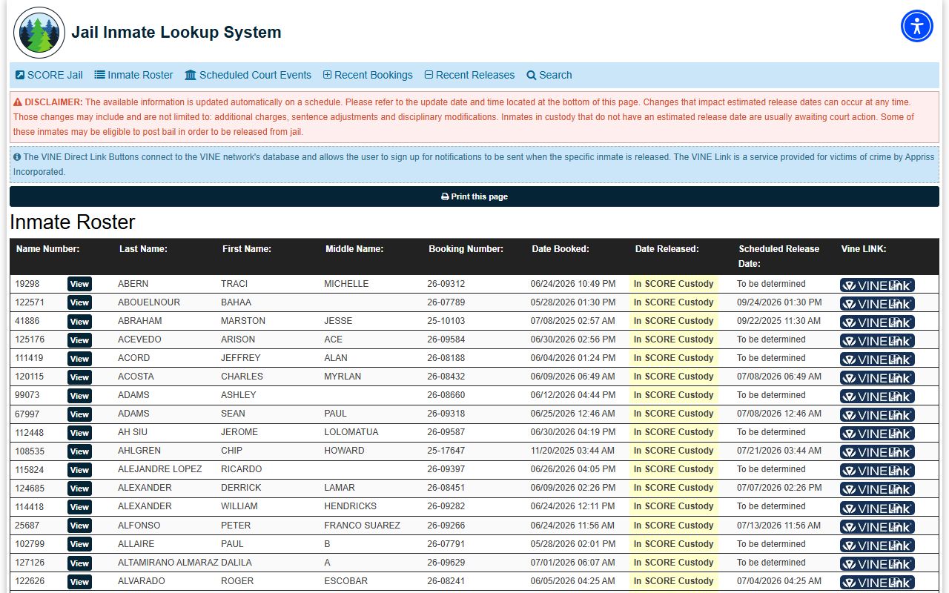View details for name number 111419
Screen dimensions: 949x593
pos(79,358)
